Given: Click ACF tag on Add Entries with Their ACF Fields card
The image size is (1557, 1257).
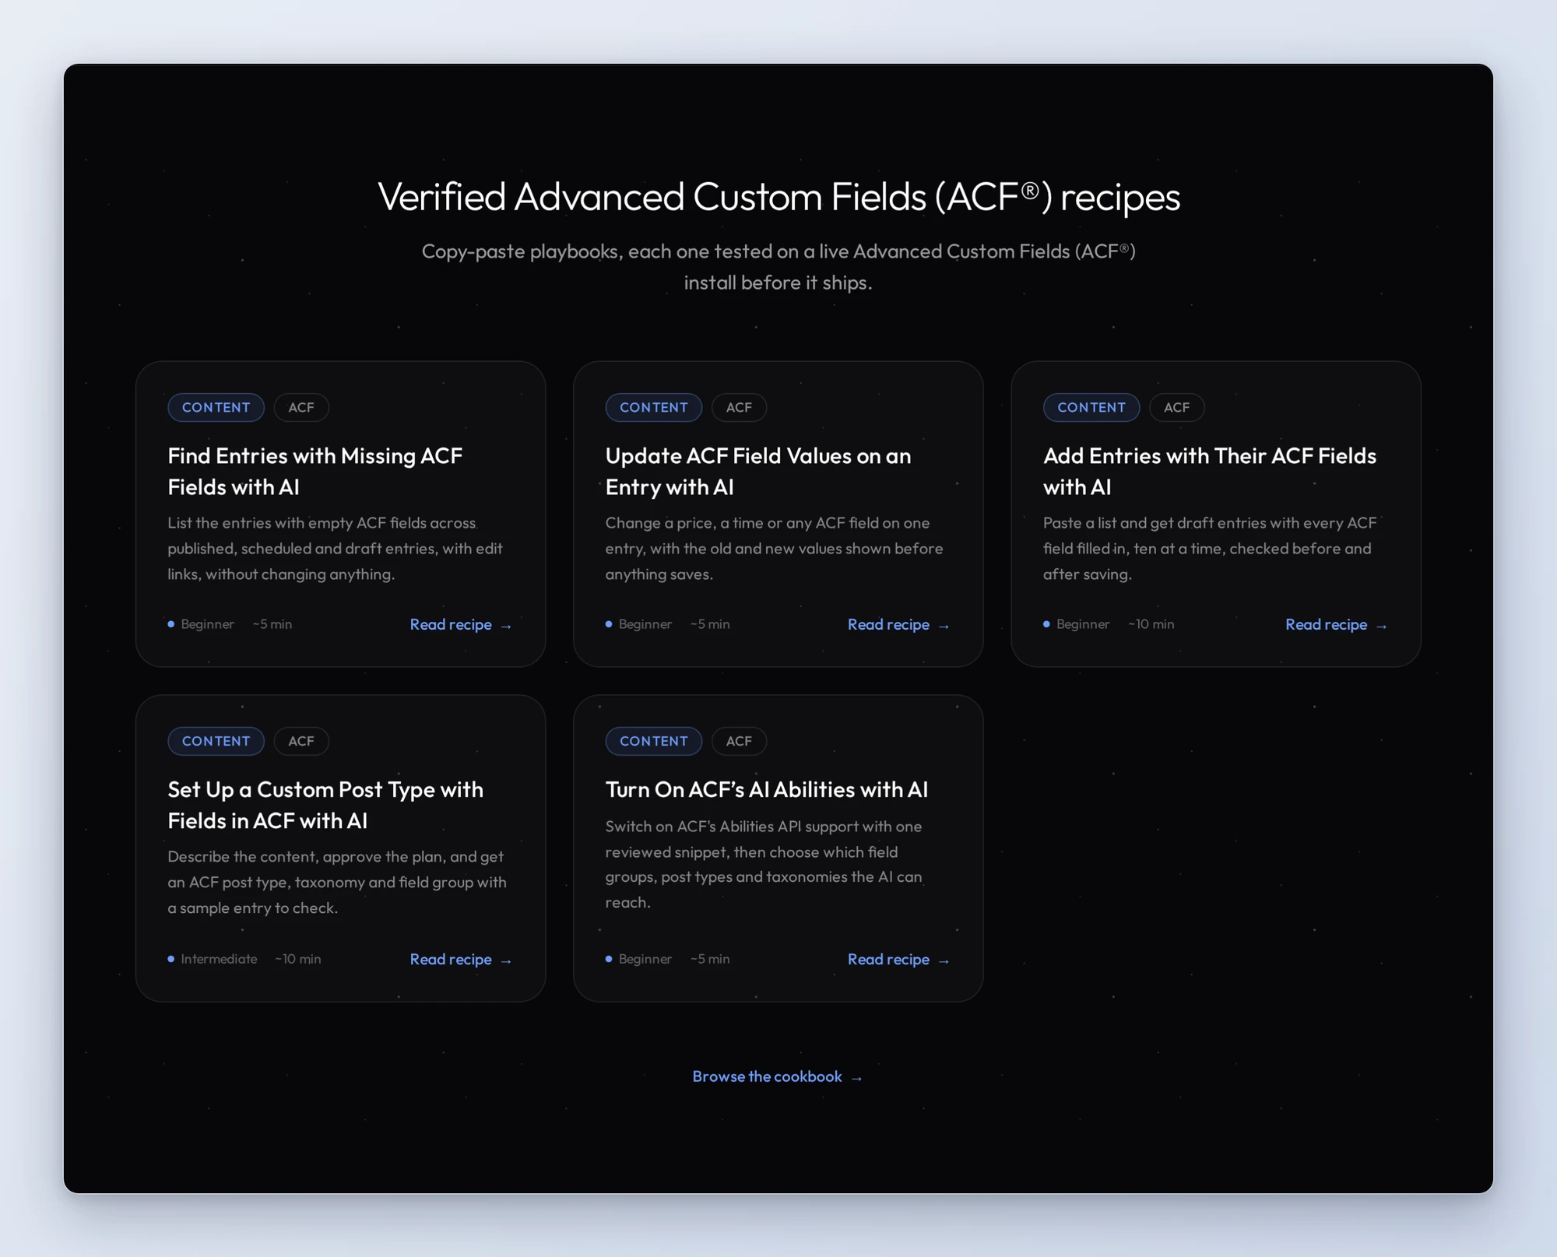Looking at the screenshot, I should click(x=1176, y=407).
